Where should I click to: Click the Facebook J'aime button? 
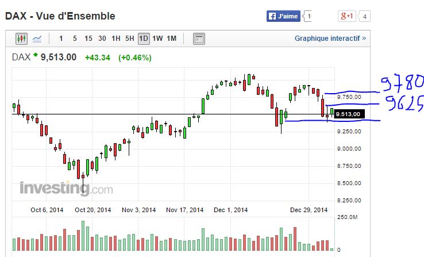click(283, 16)
